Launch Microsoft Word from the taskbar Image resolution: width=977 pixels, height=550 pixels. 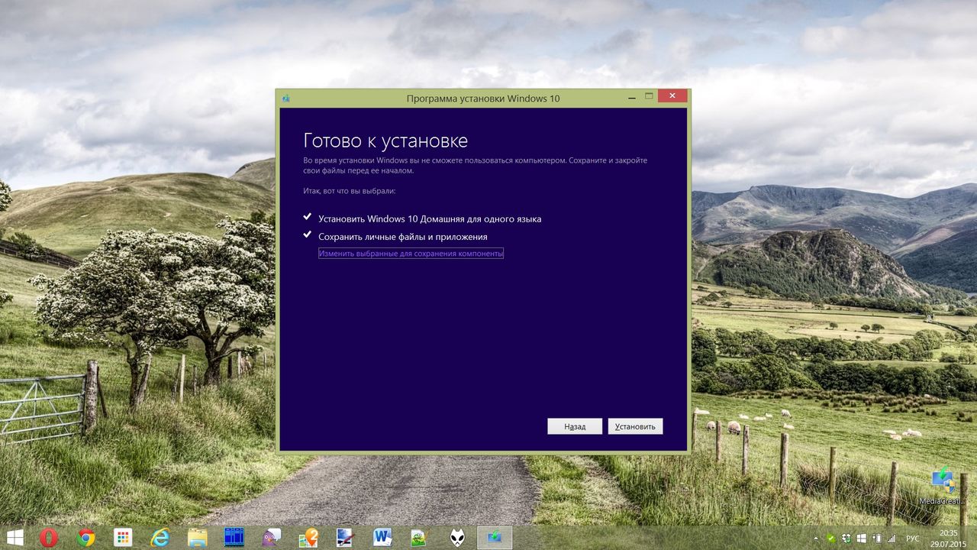pos(382,538)
